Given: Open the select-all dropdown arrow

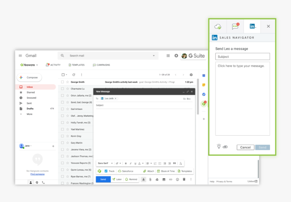Looking at the screenshot, I should [x=66, y=75].
